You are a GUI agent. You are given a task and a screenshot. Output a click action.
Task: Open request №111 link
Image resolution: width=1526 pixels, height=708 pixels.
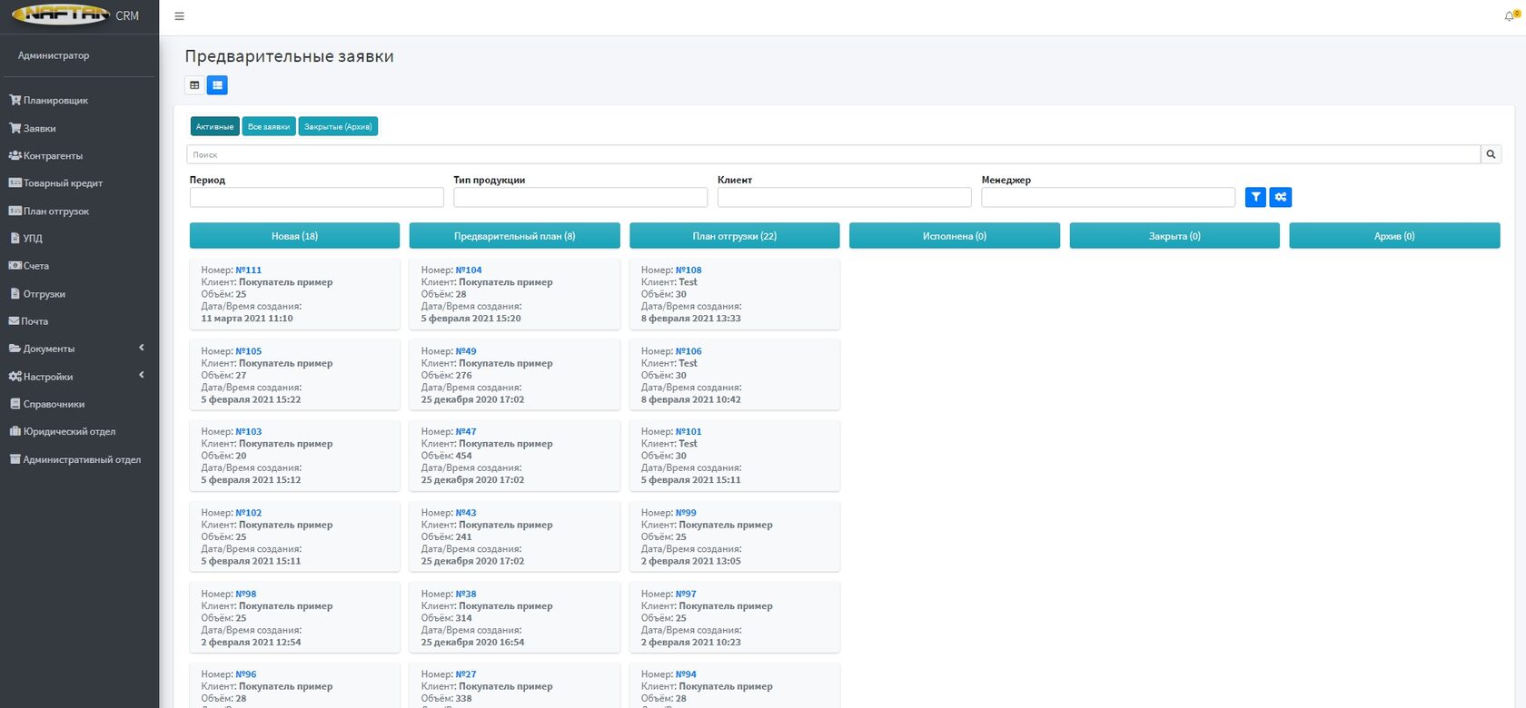[x=248, y=270]
